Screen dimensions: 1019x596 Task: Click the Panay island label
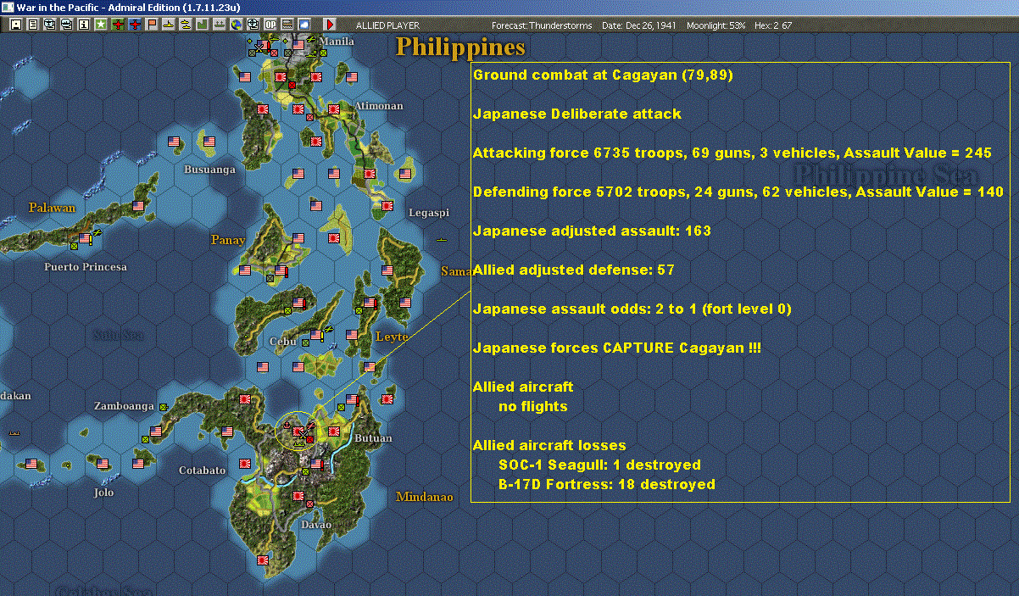pos(228,240)
